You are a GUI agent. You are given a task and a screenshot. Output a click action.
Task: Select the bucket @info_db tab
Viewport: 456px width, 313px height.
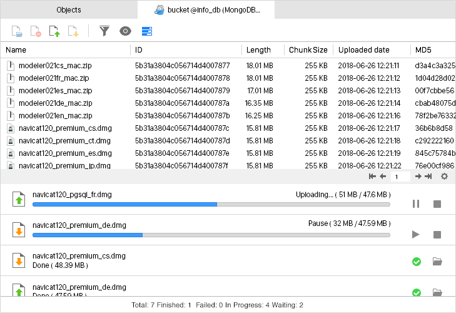pos(206,10)
